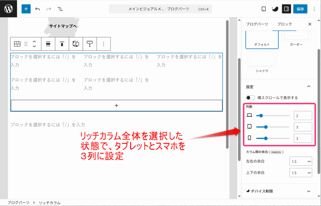Click the 上下の余白 value field
The width and height of the screenshot is (321, 206).
[x=298, y=173]
